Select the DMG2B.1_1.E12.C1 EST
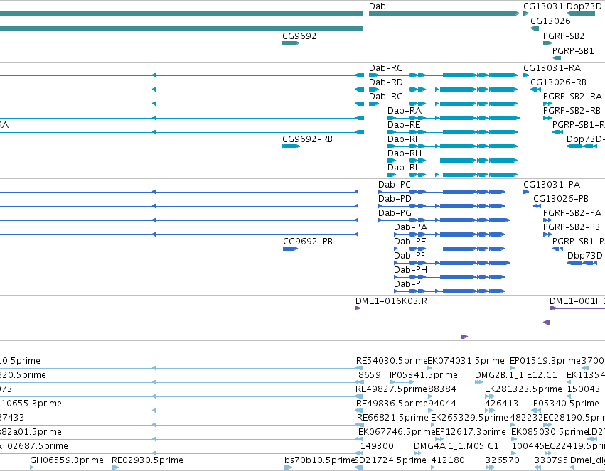 coord(479,382)
